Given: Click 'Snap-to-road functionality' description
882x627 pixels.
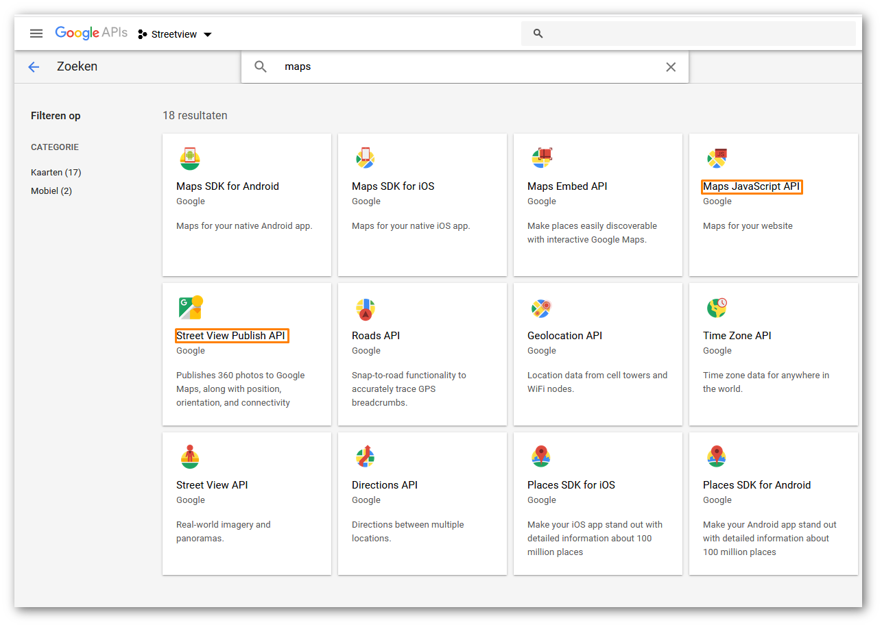Looking at the screenshot, I should click(x=409, y=389).
